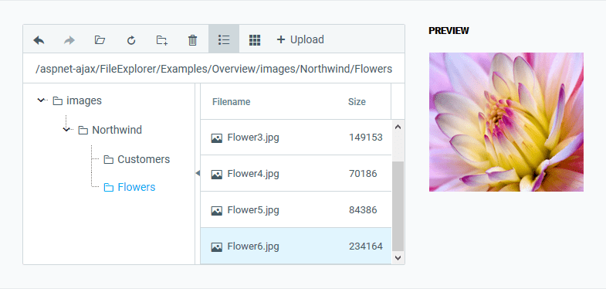Viewport: 606px width, 289px height.
Task: Click the Customers folder icon
Action: pos(109,159)
